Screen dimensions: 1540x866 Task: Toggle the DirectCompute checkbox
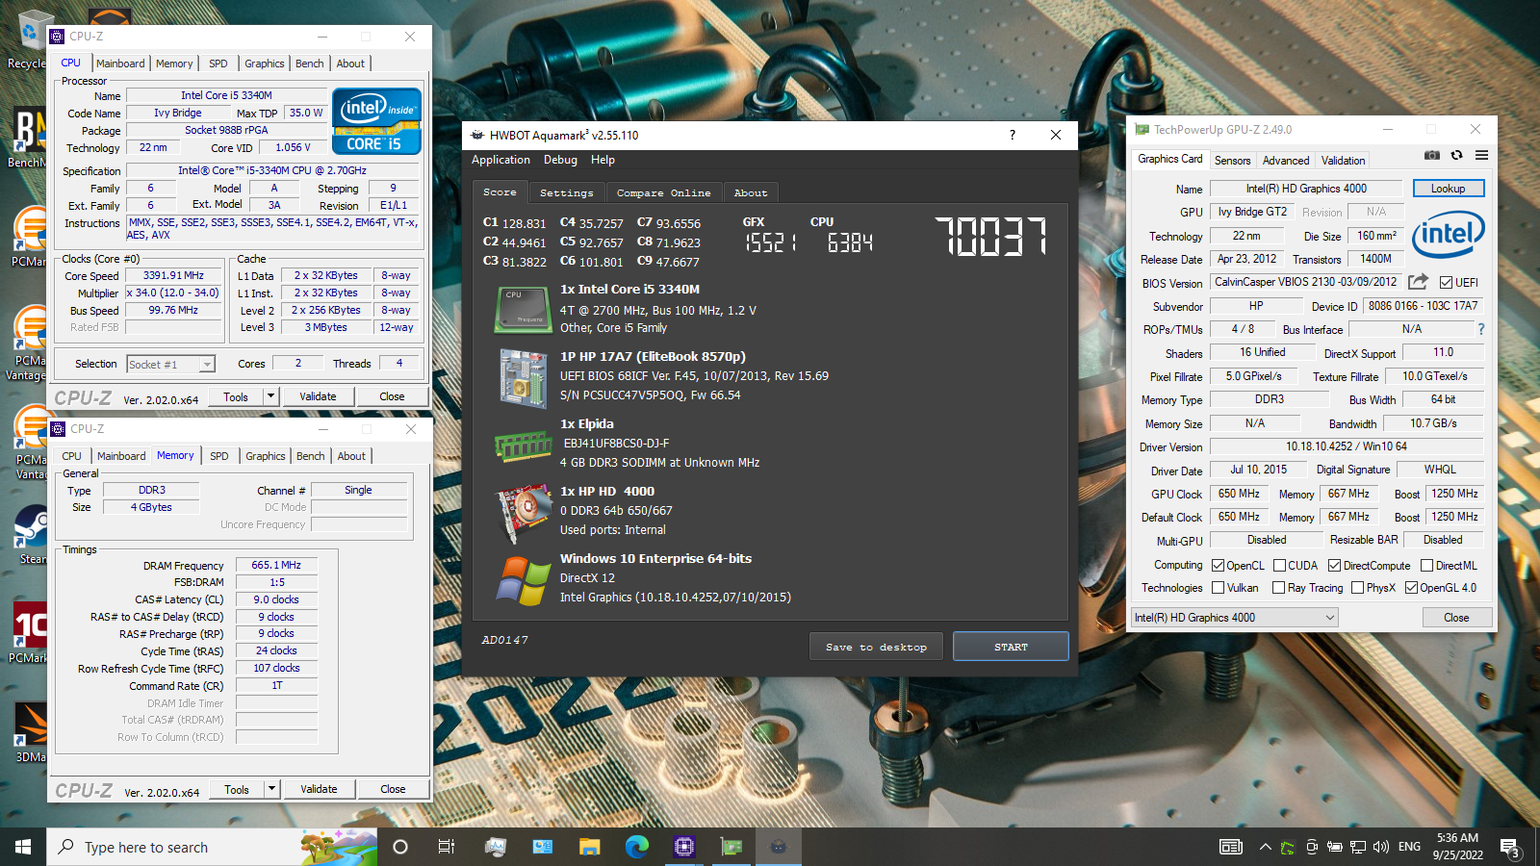tap(1334, 566)
